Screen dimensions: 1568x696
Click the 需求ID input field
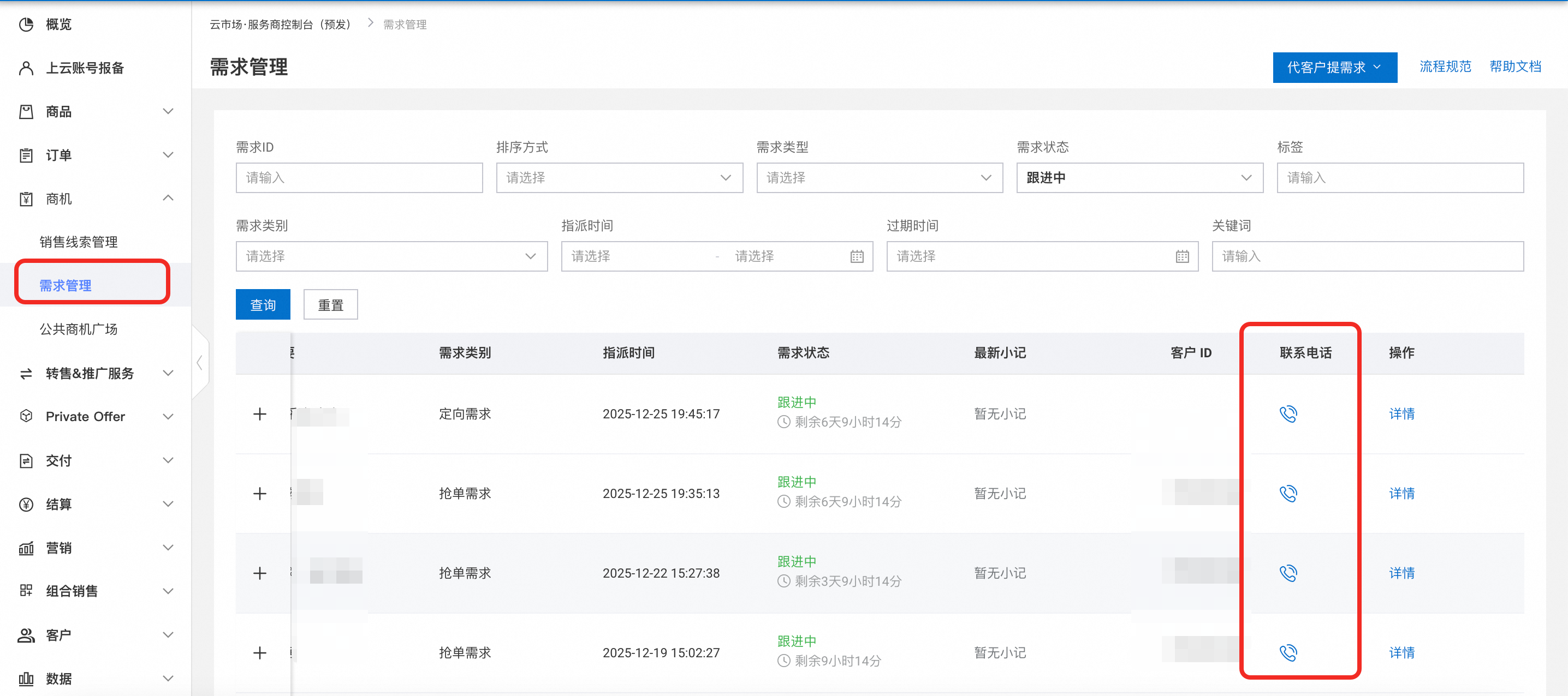pos(359,178)
